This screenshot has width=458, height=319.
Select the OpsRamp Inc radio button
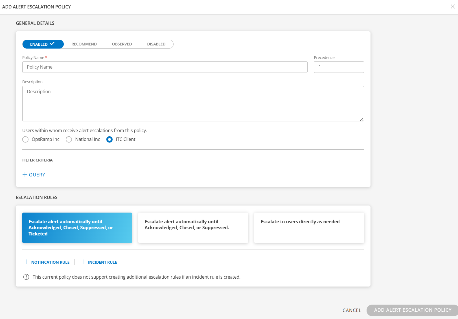coord(25,139)
